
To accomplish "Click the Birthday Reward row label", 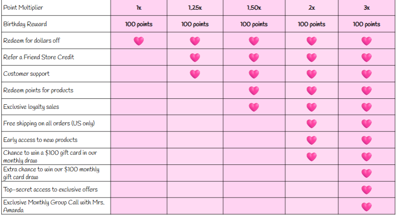I will (x=25, y=24).
